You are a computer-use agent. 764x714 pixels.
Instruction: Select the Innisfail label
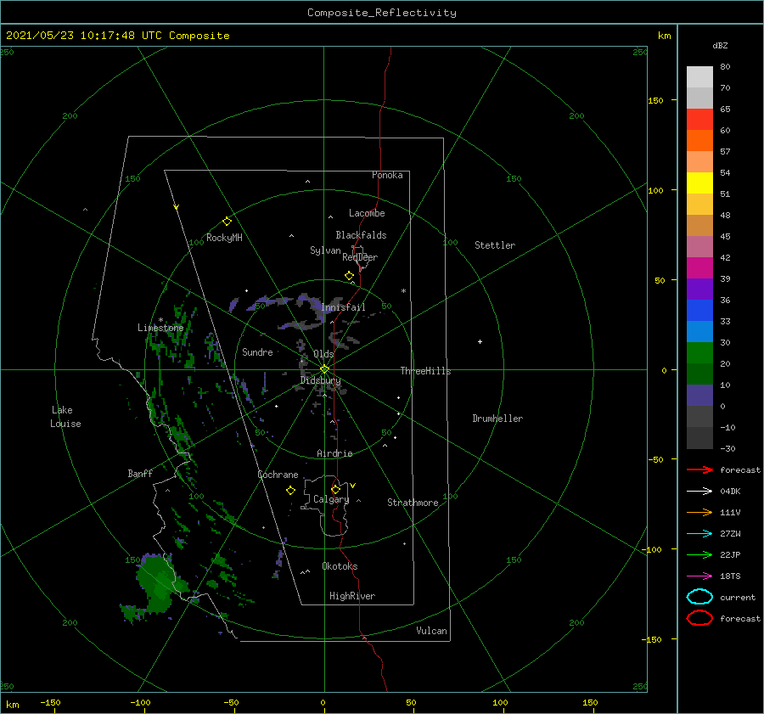click(x=343, y=307)
